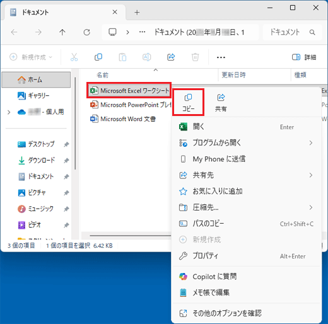
Task: Go up one folder with up arrow
Action: [x=62, y=32]
